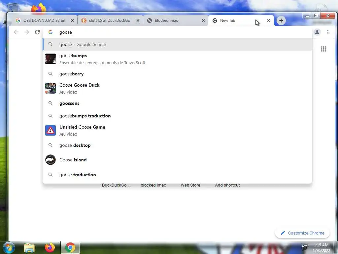Viewport: 338px width, 254px height.
Task: Close the clutt4.5 at DuckDuckGo tab
Action: pyautogui.click(x=138, y=21)
